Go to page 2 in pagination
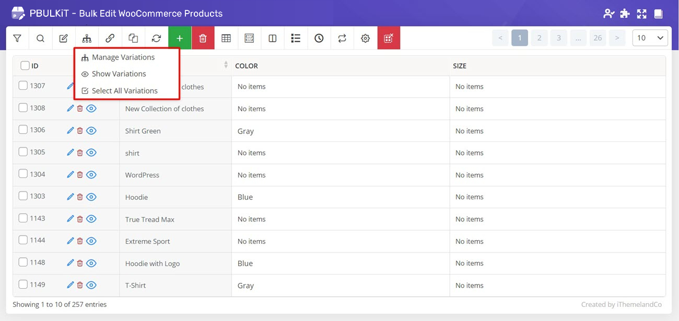The height and width of the screenshot is (321, 679). (539, 38)
